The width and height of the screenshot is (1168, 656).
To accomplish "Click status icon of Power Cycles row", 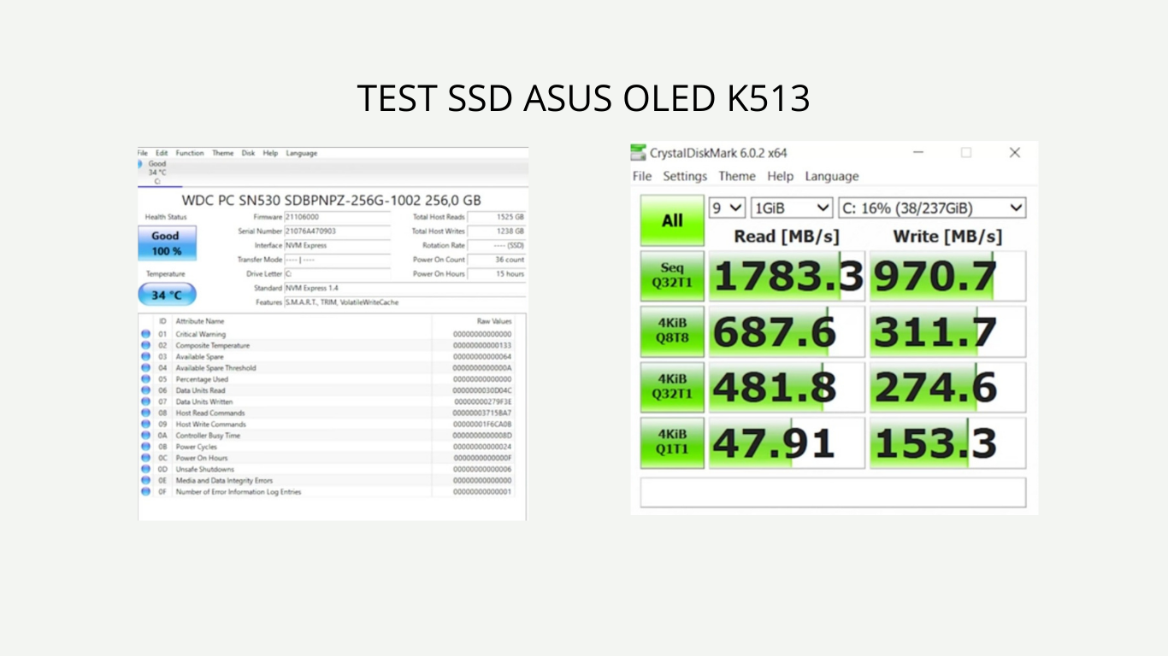I will tap(145, 447).
